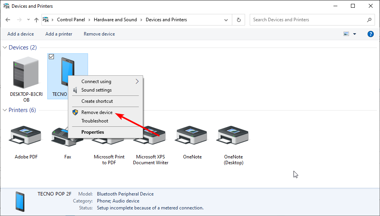Viewport: 380px width, 216px height.
Task: Click the Microsoft Print to PDF label
Action: [109, 160]
